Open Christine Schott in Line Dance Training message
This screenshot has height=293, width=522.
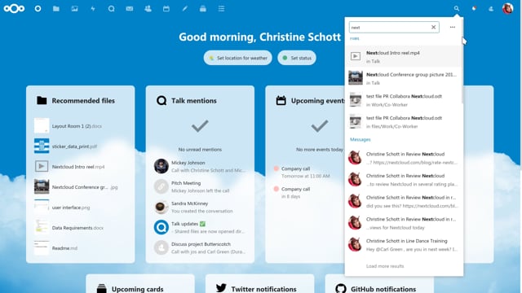[403, 245]
